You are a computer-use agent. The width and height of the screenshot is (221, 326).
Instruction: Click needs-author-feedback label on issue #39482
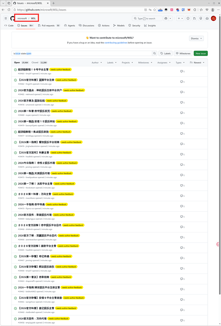(x=66, y=80)
